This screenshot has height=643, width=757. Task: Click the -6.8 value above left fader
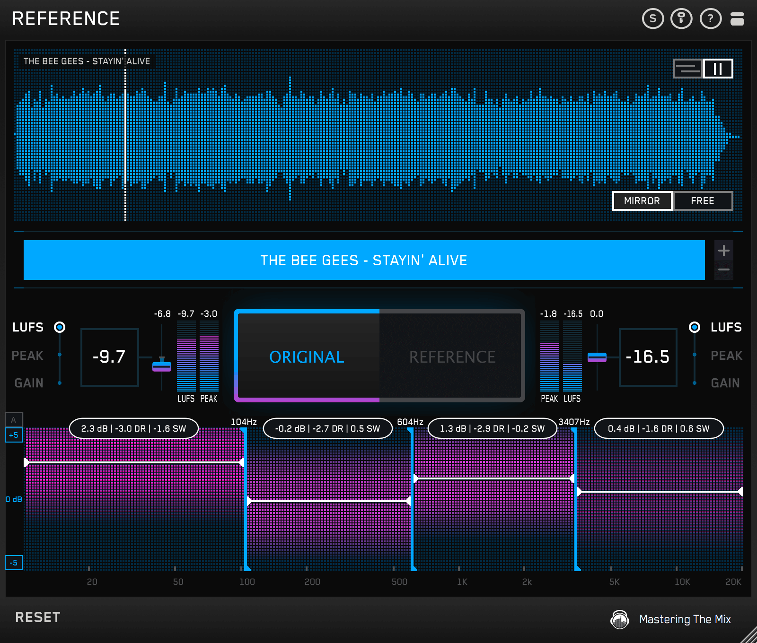coord(162,314)
